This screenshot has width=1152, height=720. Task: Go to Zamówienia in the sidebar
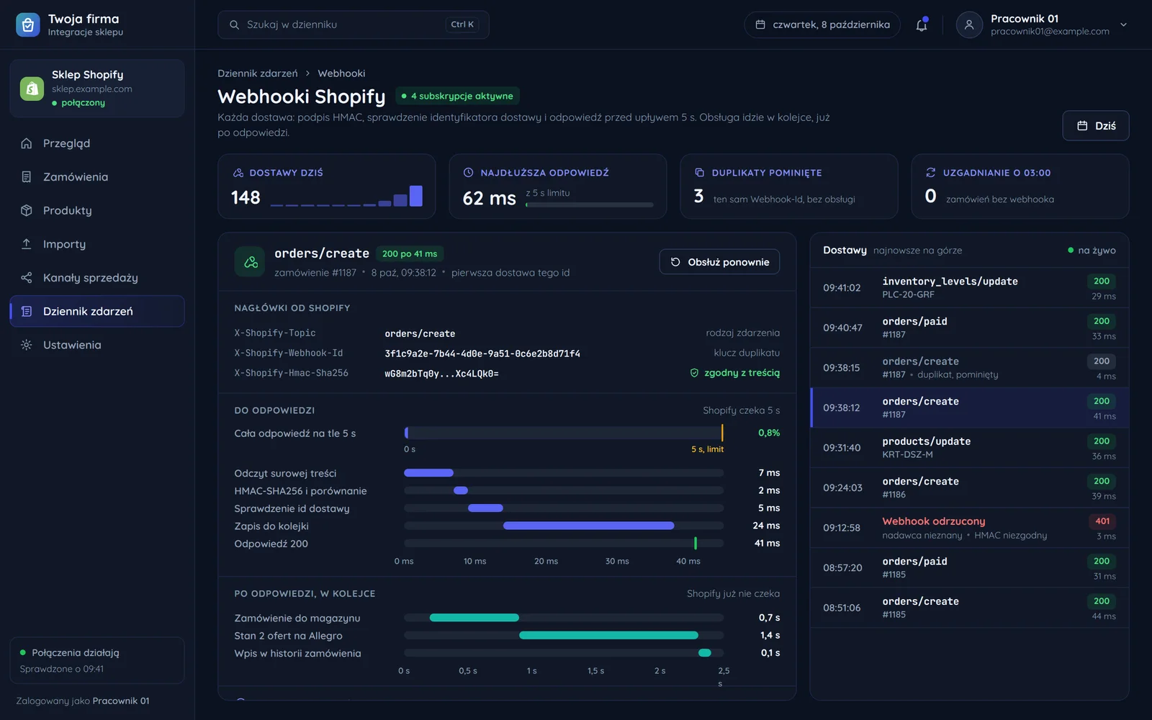click(x=97, y=177)
